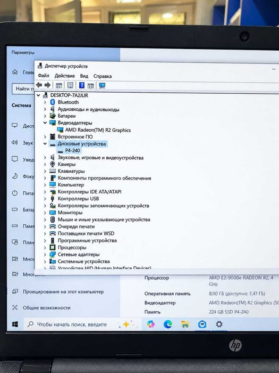Click the chip icon beside Процессоры
The width and height of the screenshot is (279, 373).
pos(53,248)
